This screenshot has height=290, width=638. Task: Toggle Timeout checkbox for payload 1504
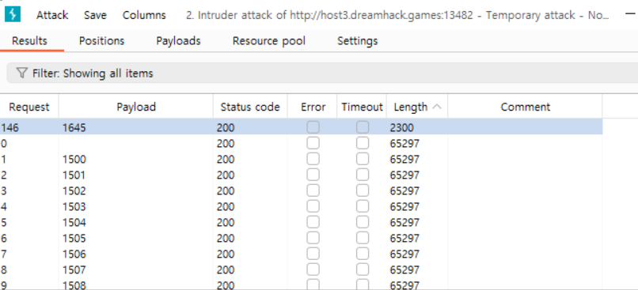point(362,223)
